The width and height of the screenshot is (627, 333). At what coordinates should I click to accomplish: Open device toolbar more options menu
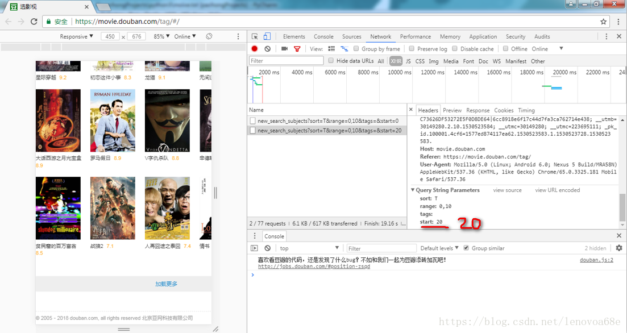click(238, 36)
